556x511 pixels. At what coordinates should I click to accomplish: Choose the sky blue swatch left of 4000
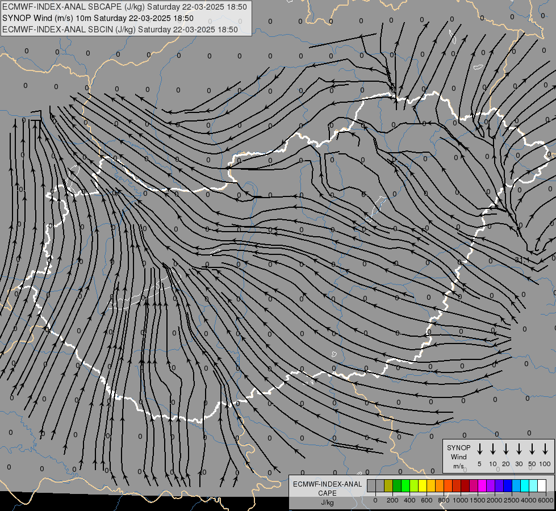[x=516, y=485]
